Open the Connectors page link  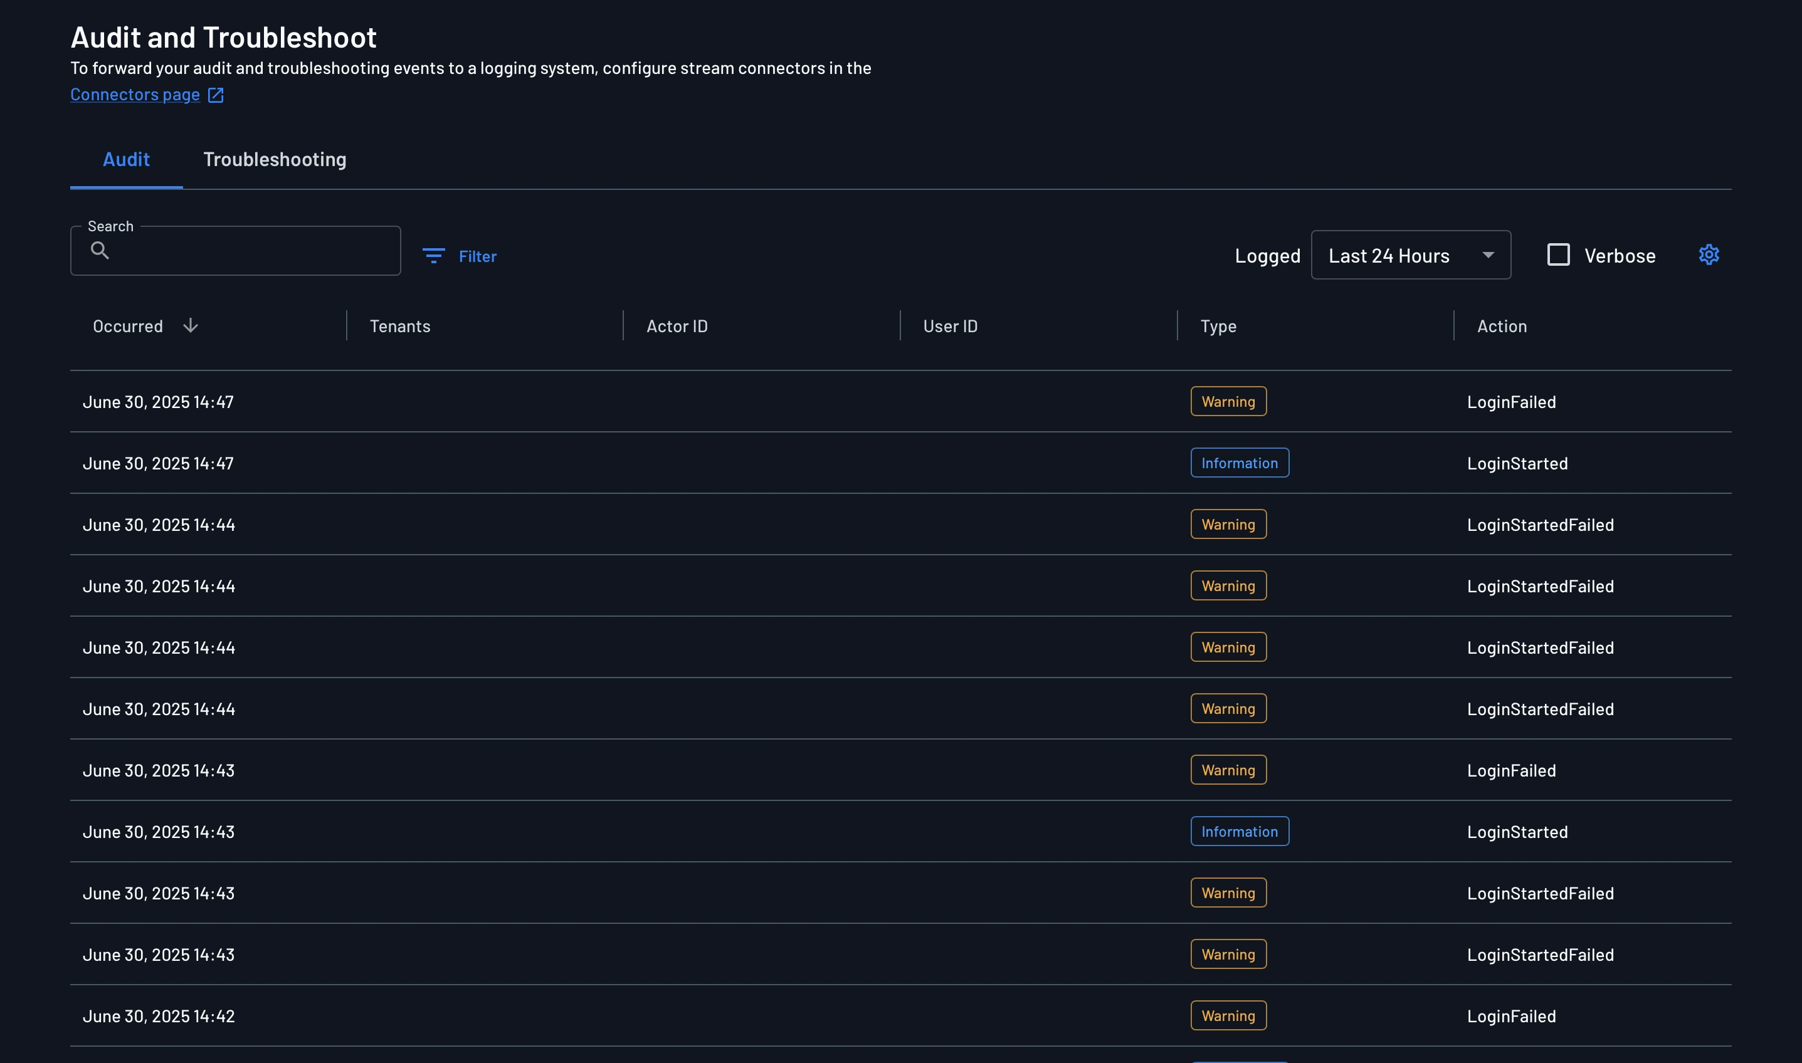(x=135, y=95)
